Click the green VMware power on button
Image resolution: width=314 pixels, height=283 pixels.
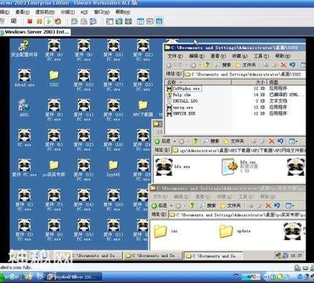[49, 21]
